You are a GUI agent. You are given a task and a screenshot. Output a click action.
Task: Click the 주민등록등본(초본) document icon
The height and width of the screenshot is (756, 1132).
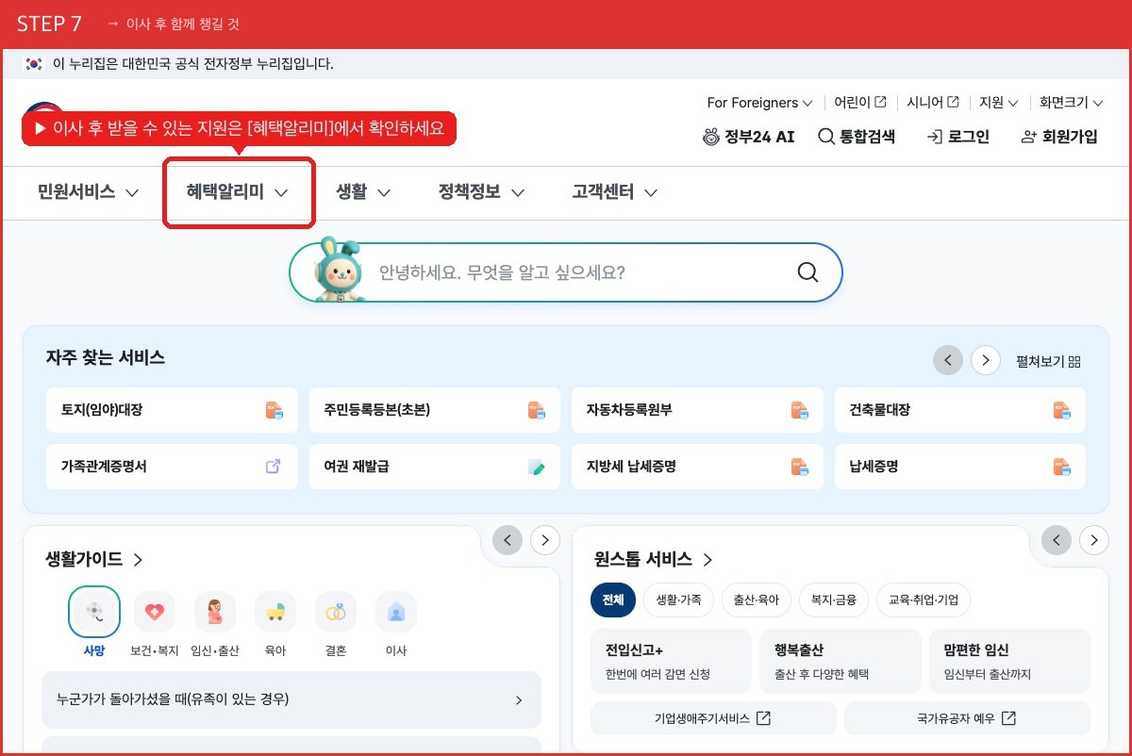point(536,410)
